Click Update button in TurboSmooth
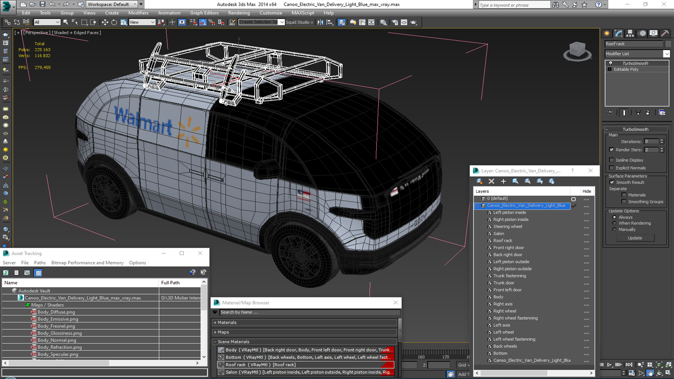The height and width of the screenshot is (379, 674). 635,237
